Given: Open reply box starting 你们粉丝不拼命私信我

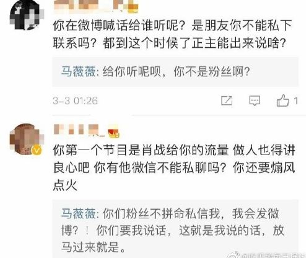Looking at the screenshot, I should (x=175, y=229).
